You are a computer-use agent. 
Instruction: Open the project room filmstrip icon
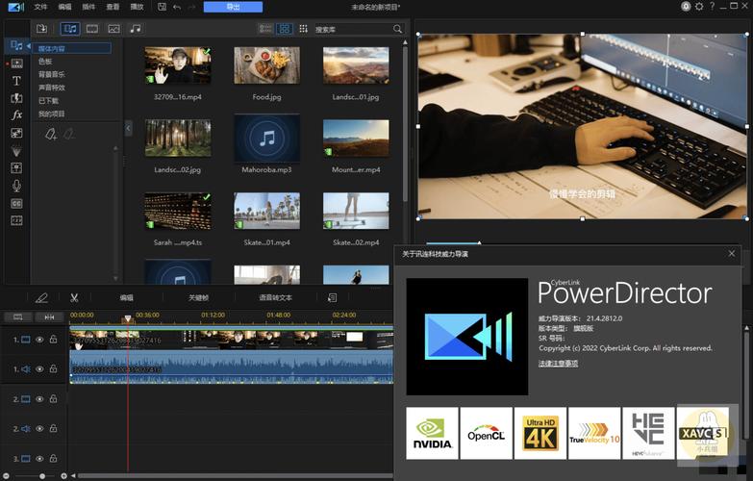pos(16,63)
